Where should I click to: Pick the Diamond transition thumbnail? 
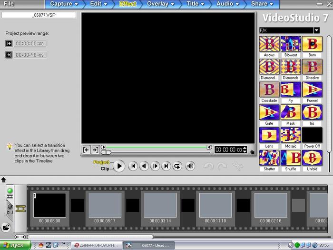click(x=269, y=67)
